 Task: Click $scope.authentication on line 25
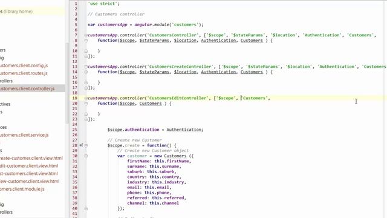[133, 130]
